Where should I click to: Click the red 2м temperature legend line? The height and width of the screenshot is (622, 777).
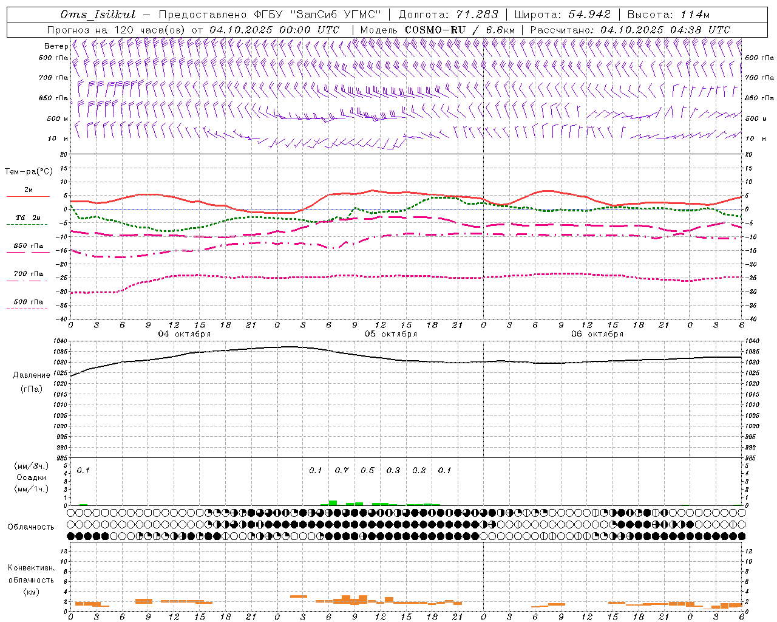click(28, 196)
